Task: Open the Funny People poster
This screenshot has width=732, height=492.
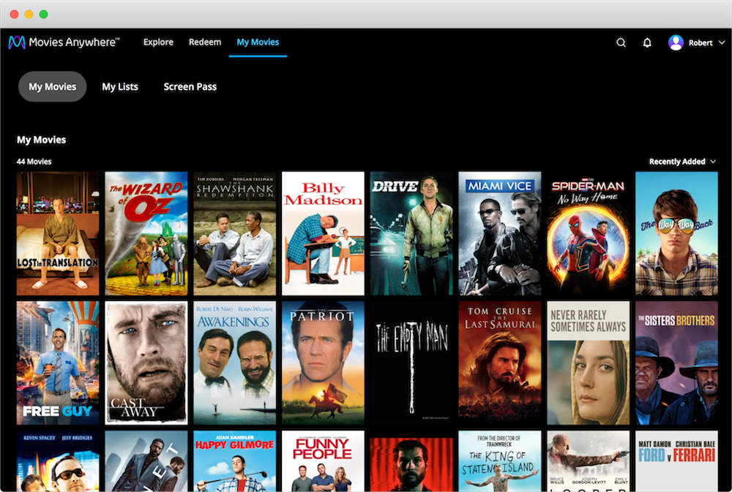Action: 323,461
